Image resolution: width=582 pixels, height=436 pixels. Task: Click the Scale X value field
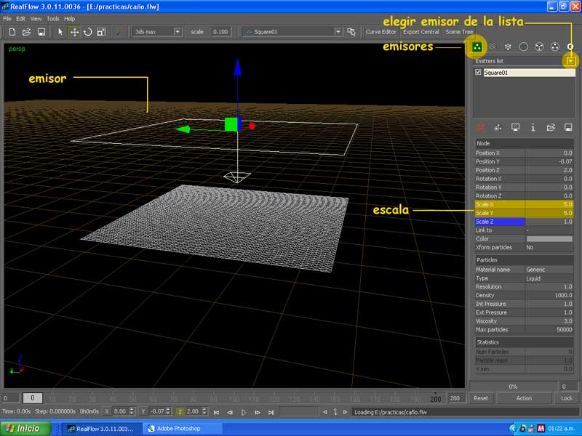549,204
